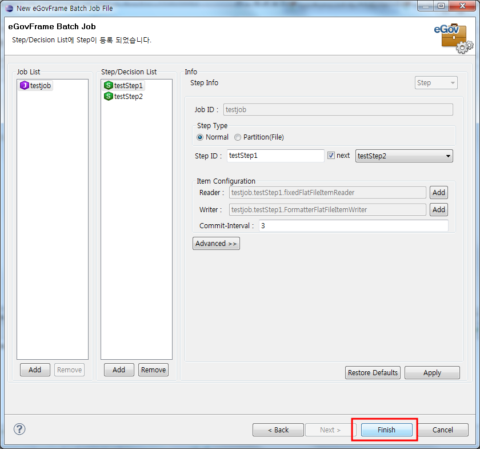480x449 pixels.
Task: Click Add under Job List
Action: pos(35,370)
